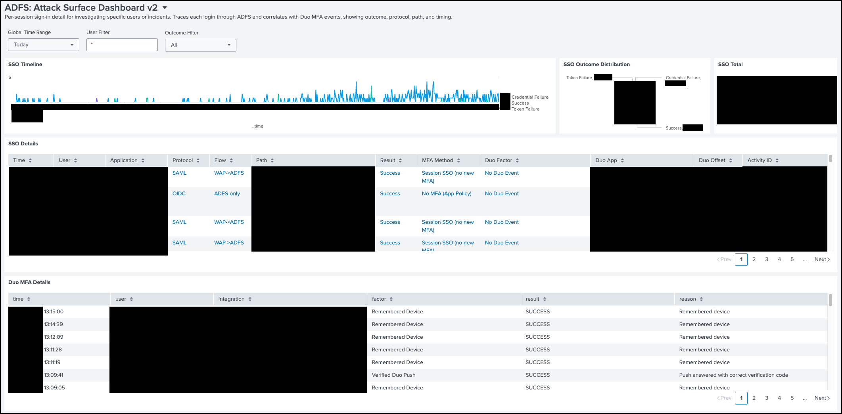This screenshot has width=842, height=414.
Task: Click Next in SSO Details pagination
Action: tap(822, 259)
